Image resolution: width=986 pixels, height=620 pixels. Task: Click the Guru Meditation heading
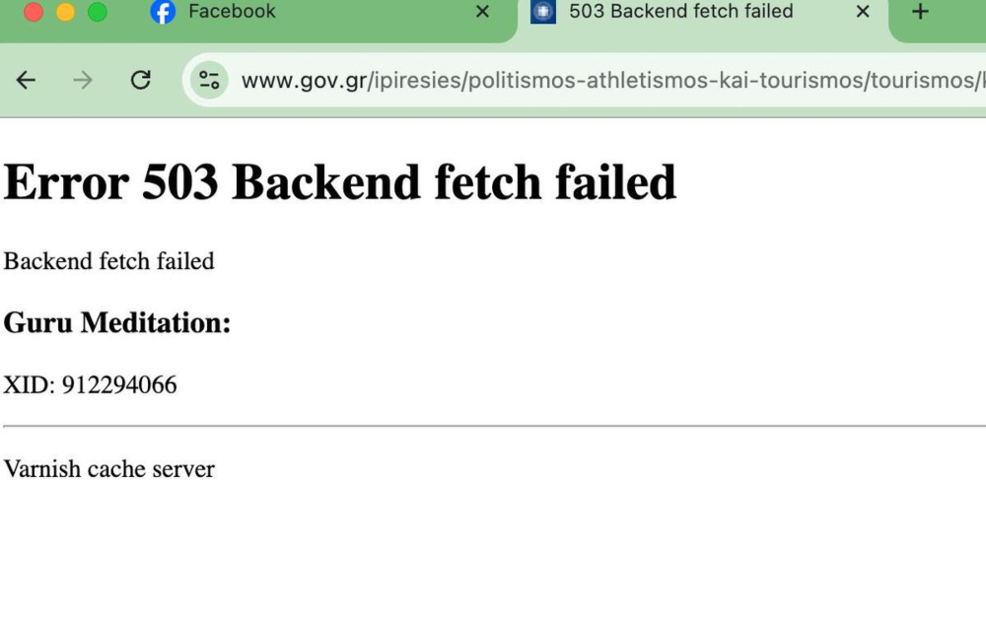click(117, 322)
